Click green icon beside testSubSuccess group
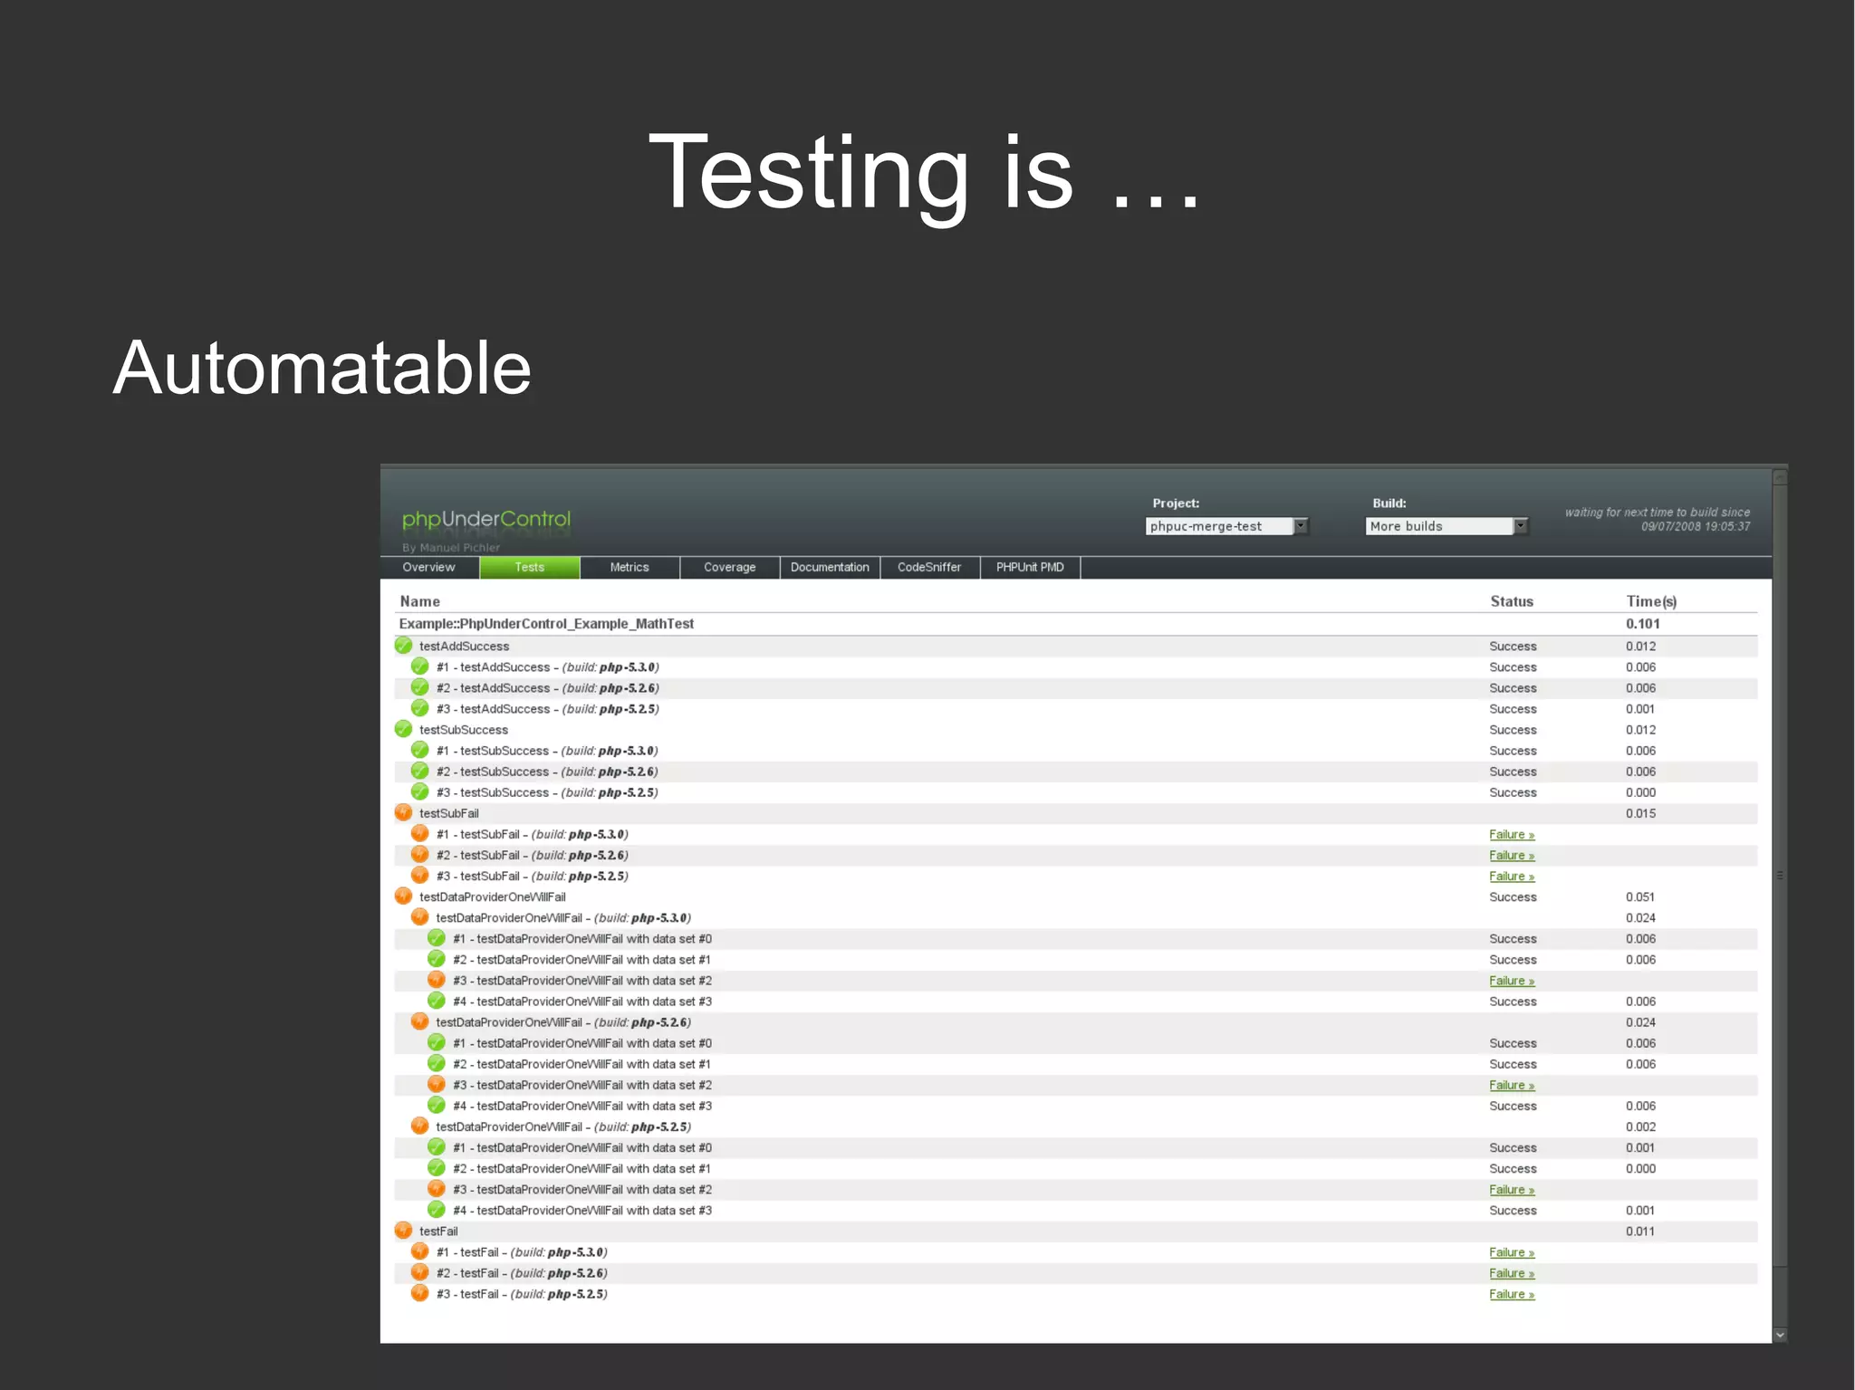The image size is (1855, 1390). coord(404,729)
